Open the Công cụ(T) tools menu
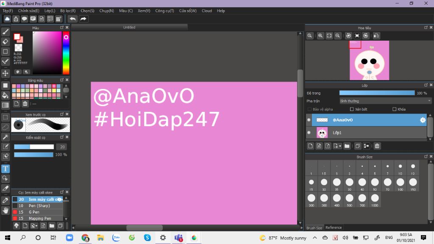The height and width of the screenshot is (244, 434). point(165,11)
